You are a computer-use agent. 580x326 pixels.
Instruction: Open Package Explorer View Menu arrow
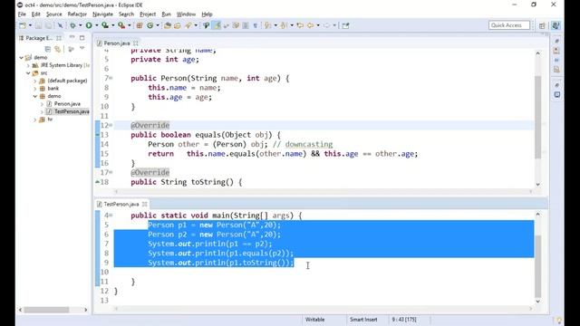tap(82, 48)
